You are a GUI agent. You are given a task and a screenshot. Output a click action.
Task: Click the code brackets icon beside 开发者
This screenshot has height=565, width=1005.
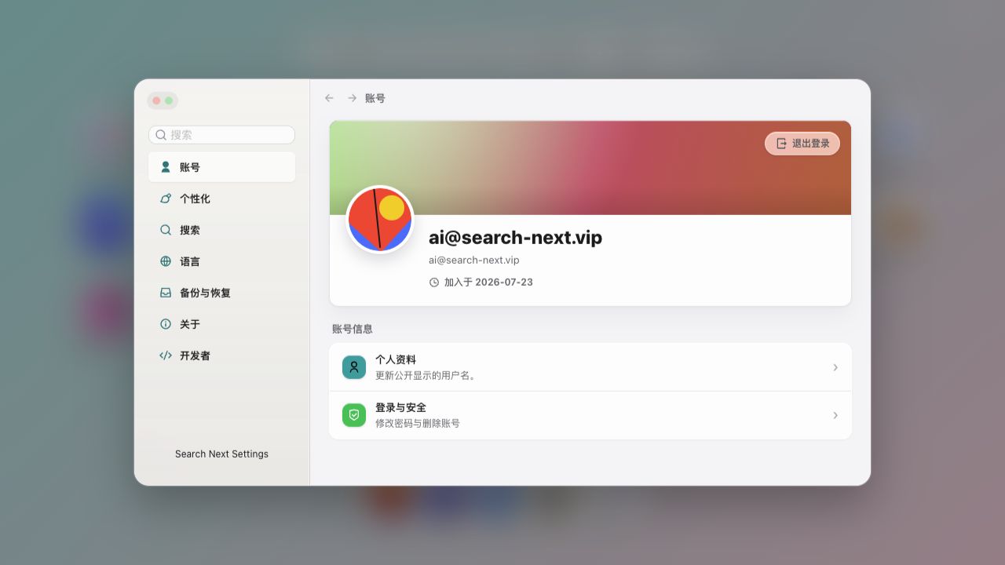point(166,355)
